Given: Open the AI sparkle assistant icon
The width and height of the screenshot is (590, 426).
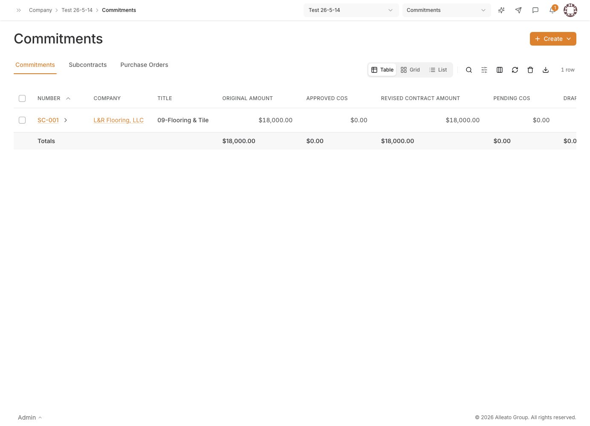Looking at the screenshot, I should [x=501, y=10].
